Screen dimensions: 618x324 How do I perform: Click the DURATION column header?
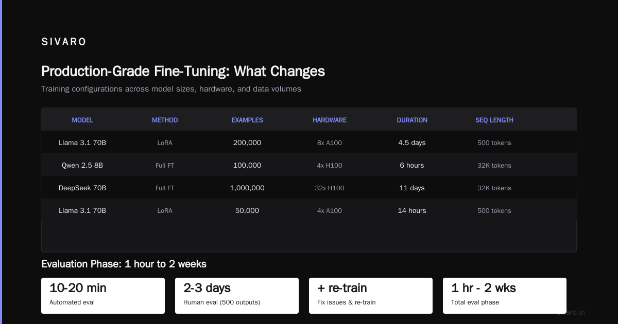point(412,120)
